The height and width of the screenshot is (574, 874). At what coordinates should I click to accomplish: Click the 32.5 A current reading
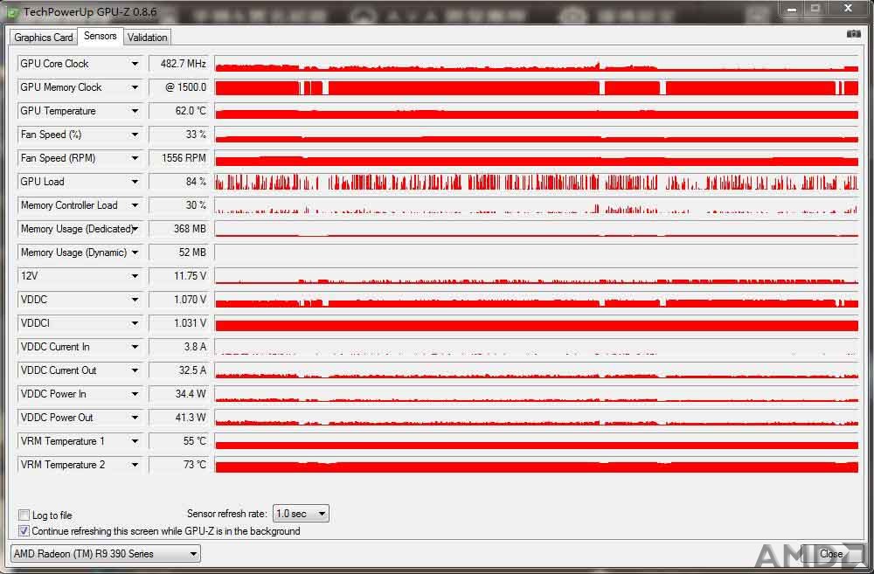(179, 370)
